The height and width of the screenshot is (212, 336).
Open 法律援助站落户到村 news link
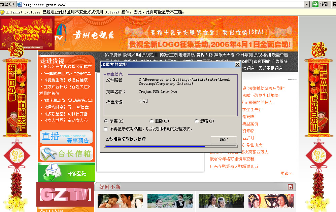tap(266, 89)
